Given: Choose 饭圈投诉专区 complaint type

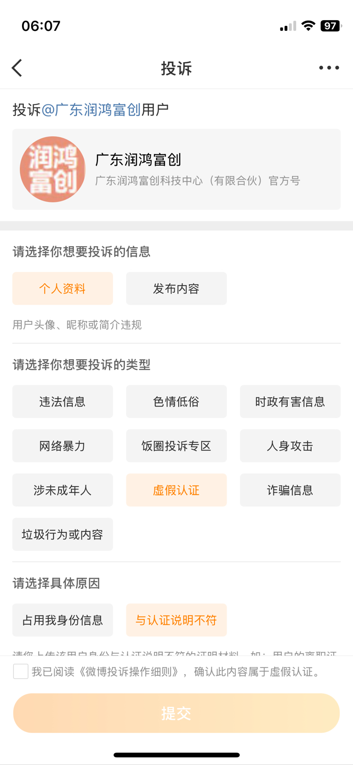Looking at the screenshot, I should 176,446.
